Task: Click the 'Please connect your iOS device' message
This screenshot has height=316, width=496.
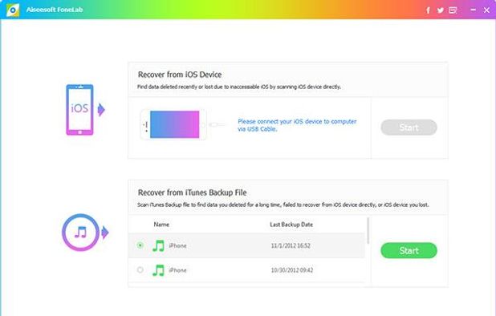Action: (x=297, y=125)
